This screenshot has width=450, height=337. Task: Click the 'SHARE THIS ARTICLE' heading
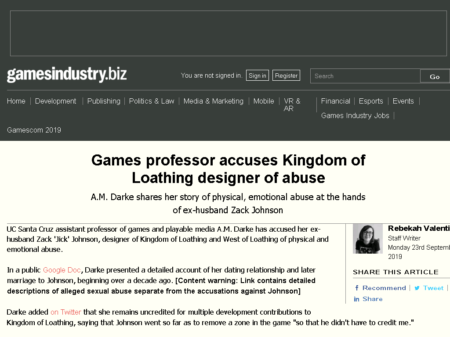[x=396, y=272]
